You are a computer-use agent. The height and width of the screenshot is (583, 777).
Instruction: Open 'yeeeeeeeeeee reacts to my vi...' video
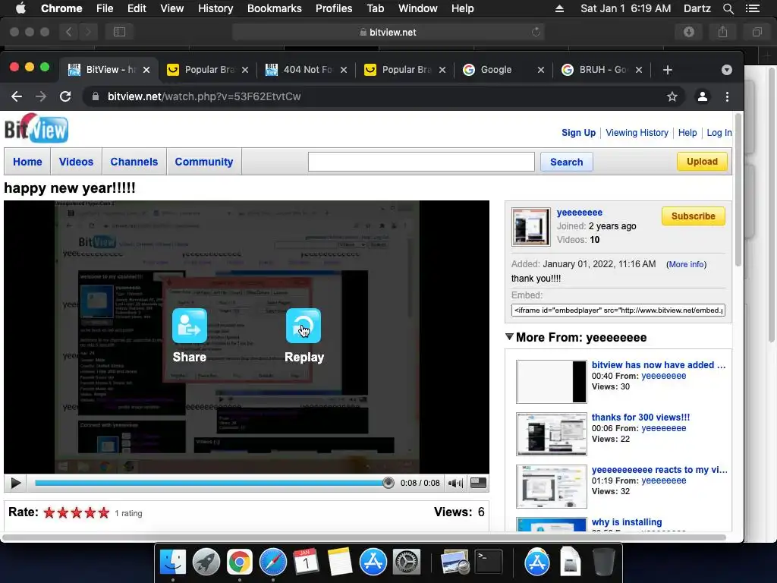(659, 469)
